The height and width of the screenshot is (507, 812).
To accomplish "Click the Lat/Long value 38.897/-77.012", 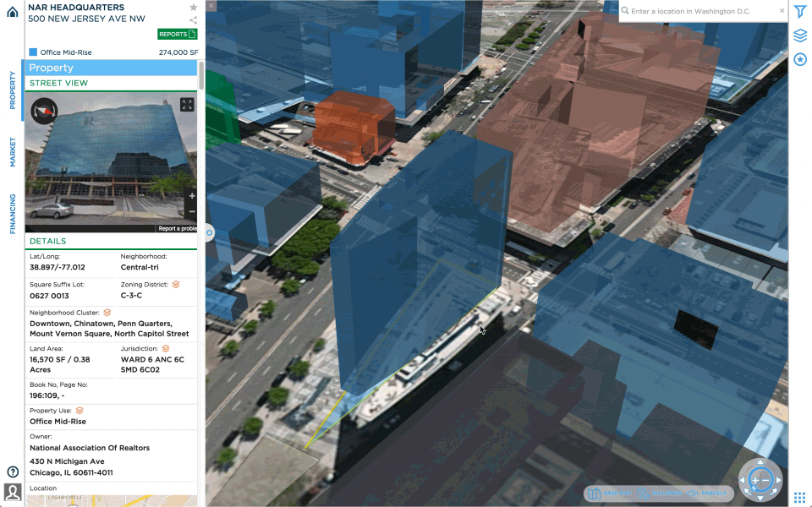I will pos(57,268).
